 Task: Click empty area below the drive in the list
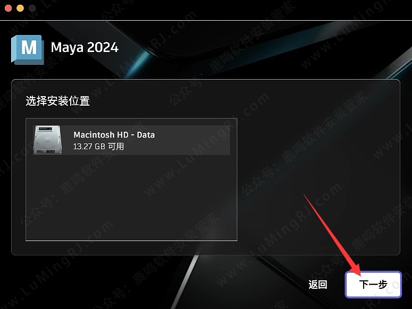pos(131,197)
